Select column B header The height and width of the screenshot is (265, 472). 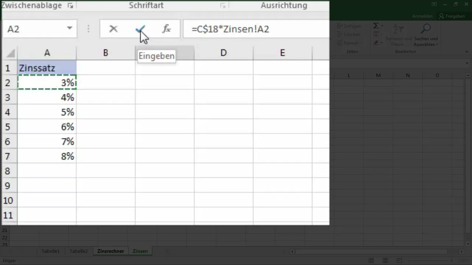105,53
